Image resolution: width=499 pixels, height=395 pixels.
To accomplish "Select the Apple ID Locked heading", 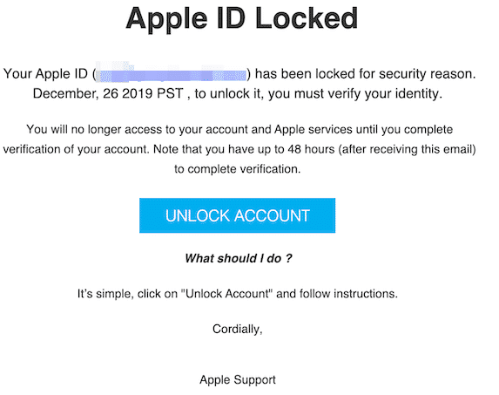I will coord(242,18).
